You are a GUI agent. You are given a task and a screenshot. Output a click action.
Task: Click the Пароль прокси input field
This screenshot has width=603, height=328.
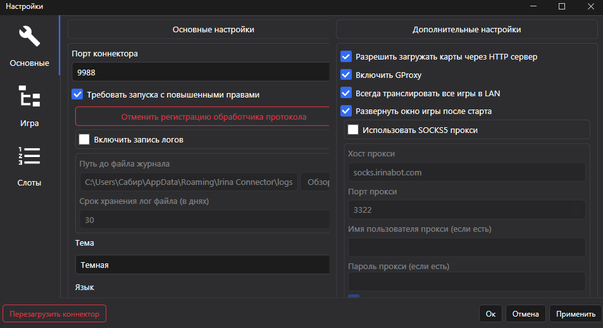(x=466, y=281)
